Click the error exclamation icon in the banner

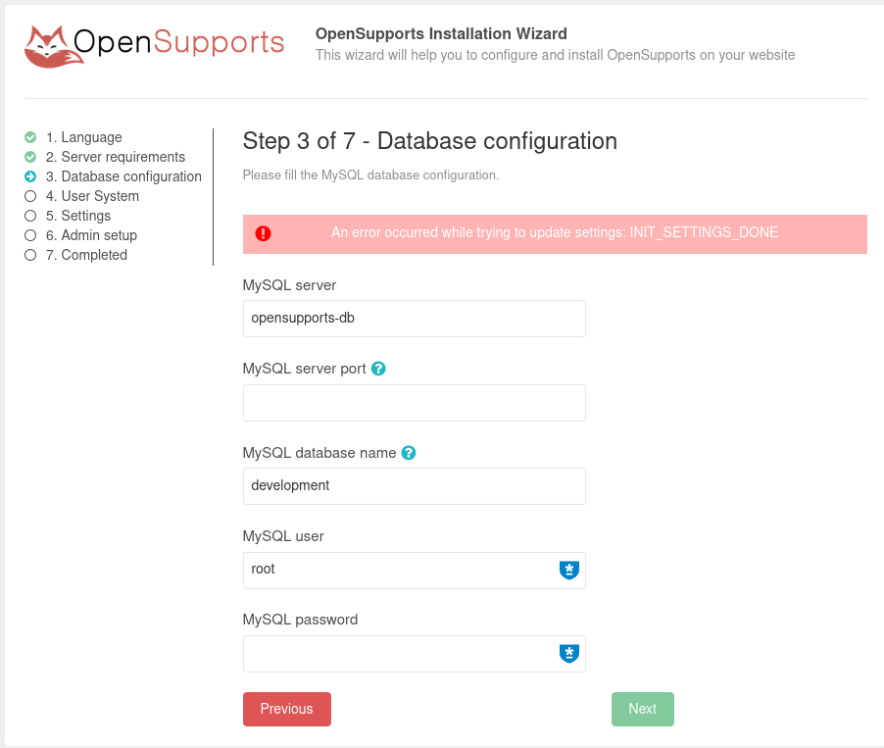coord(263,233)
